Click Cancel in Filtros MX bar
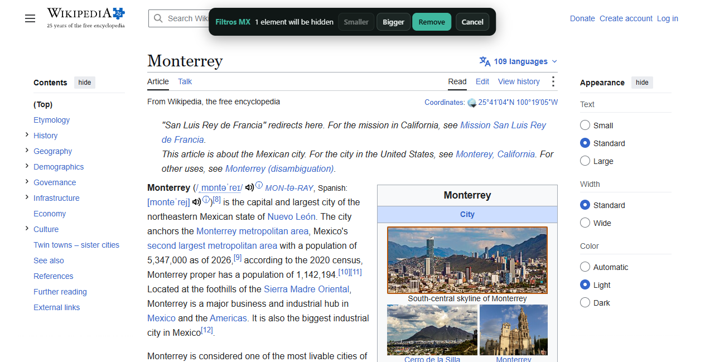Screen dimensions: 705x362 point(472,22)
